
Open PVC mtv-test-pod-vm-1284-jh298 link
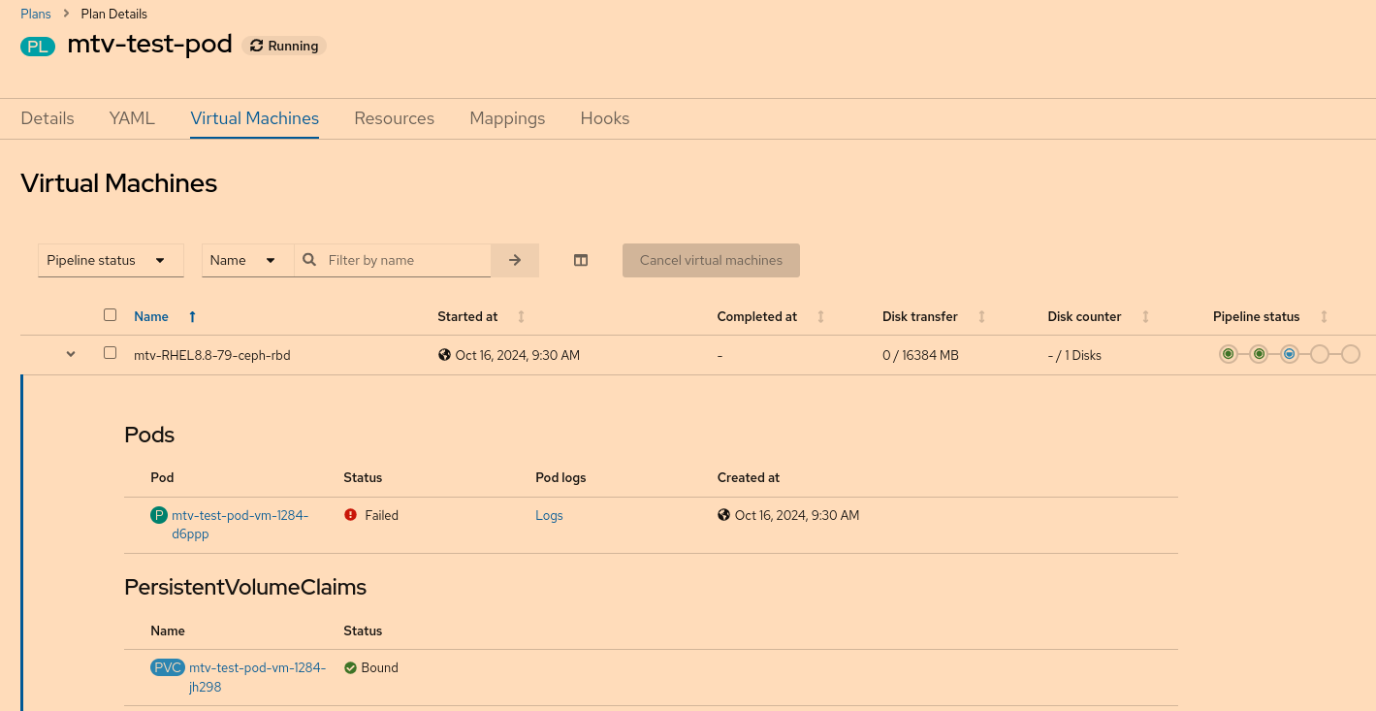(257, 677)
